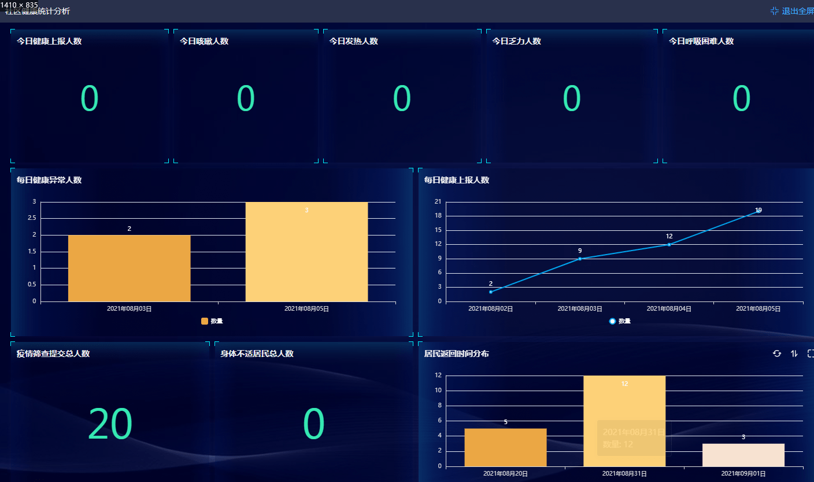814x482 pixels.
Task: Select the 2021年08月31日 bar in 居民返回时间分布
Action: click(x=624, y=421)
